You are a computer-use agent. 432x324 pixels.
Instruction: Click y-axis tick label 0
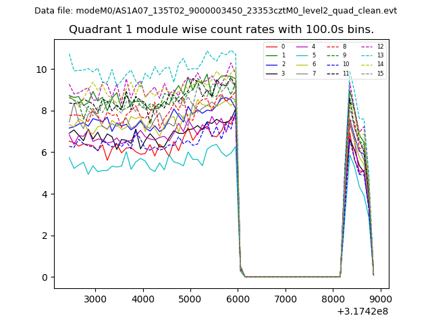click(45, 277)
